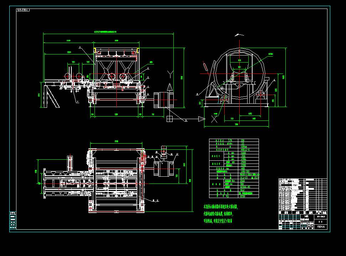Click the value 35 in the specification table

pyautogui.click(x=243, y=143)
